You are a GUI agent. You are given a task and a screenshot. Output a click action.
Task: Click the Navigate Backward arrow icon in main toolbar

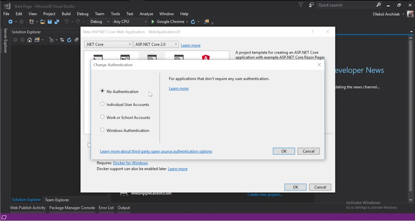pyautogui.click(x=10, y=22)
